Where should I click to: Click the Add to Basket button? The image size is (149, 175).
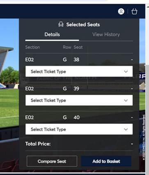coord(106,161)
